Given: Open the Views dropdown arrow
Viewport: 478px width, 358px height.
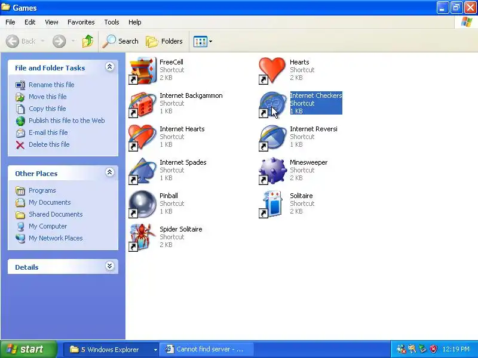Looking at the screenshot, I should click(x=210, y=41).
